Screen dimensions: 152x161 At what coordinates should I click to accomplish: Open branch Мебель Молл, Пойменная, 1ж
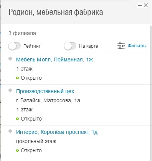[55, 60]
